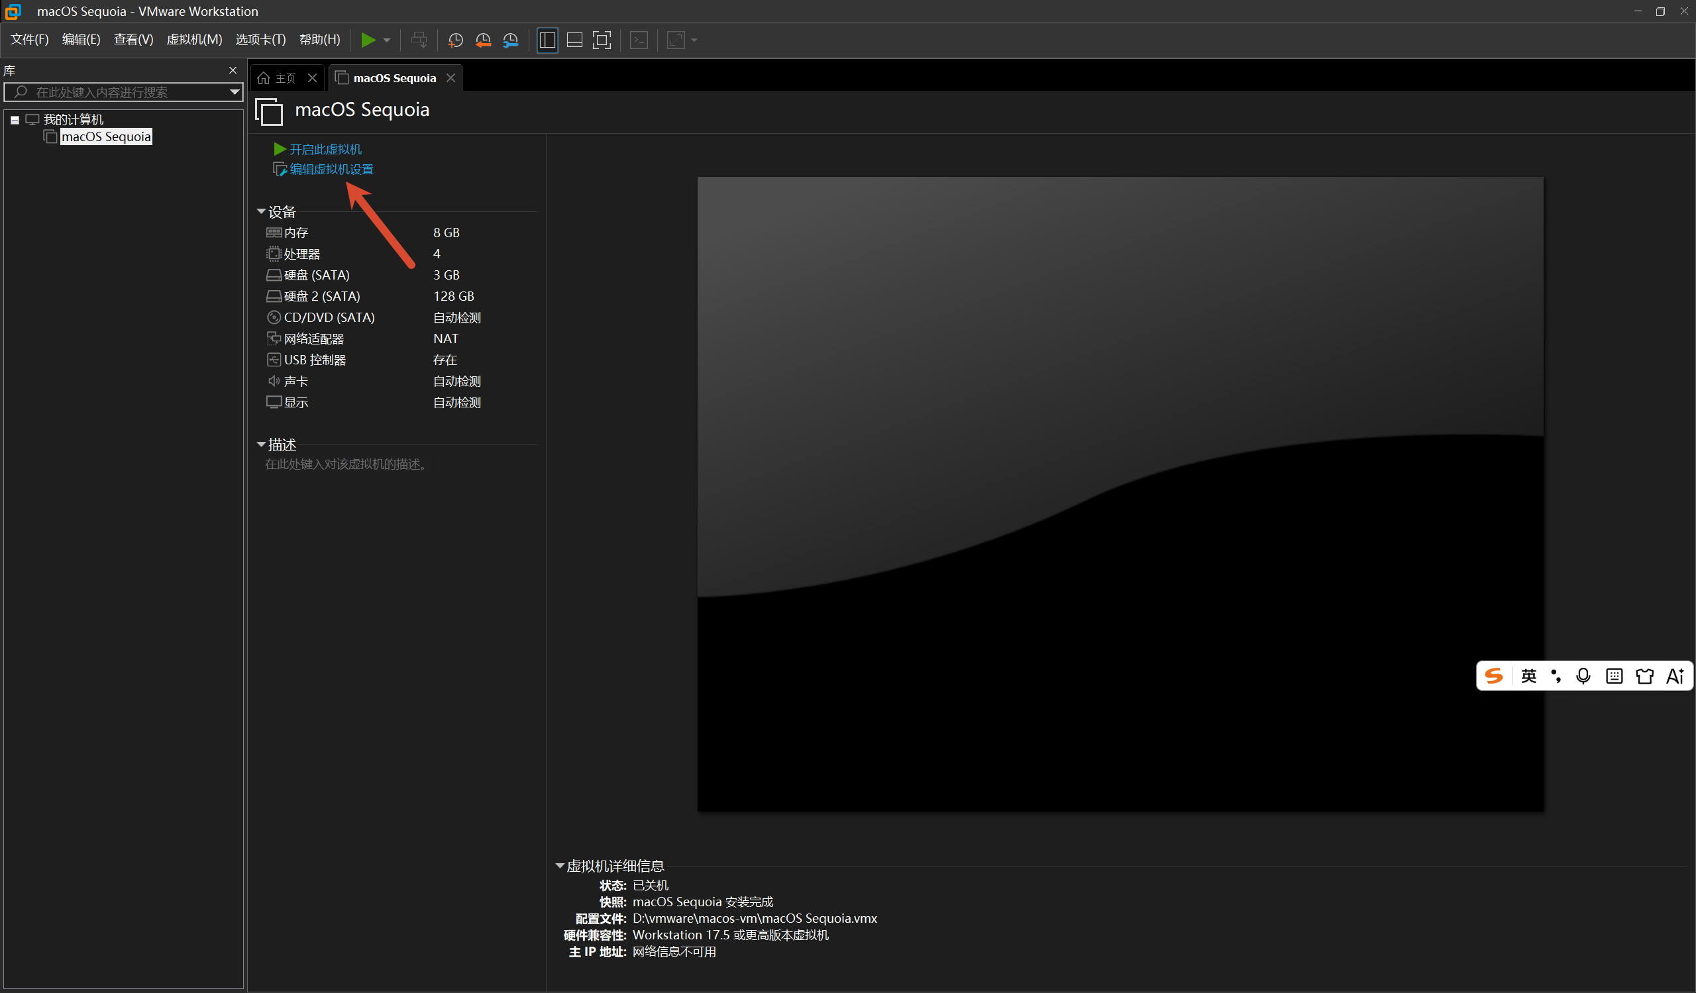Open the stretch display dropdown arrow

coord(694,40)
